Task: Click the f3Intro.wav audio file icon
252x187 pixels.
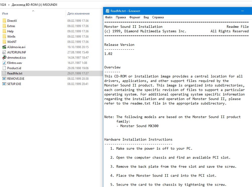Action: click(4, 63)
